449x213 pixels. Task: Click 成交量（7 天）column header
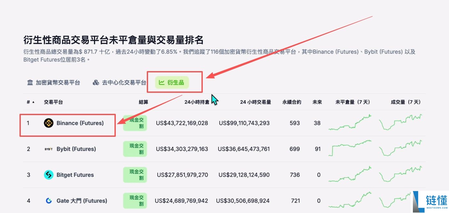click(x=406, y=102)
